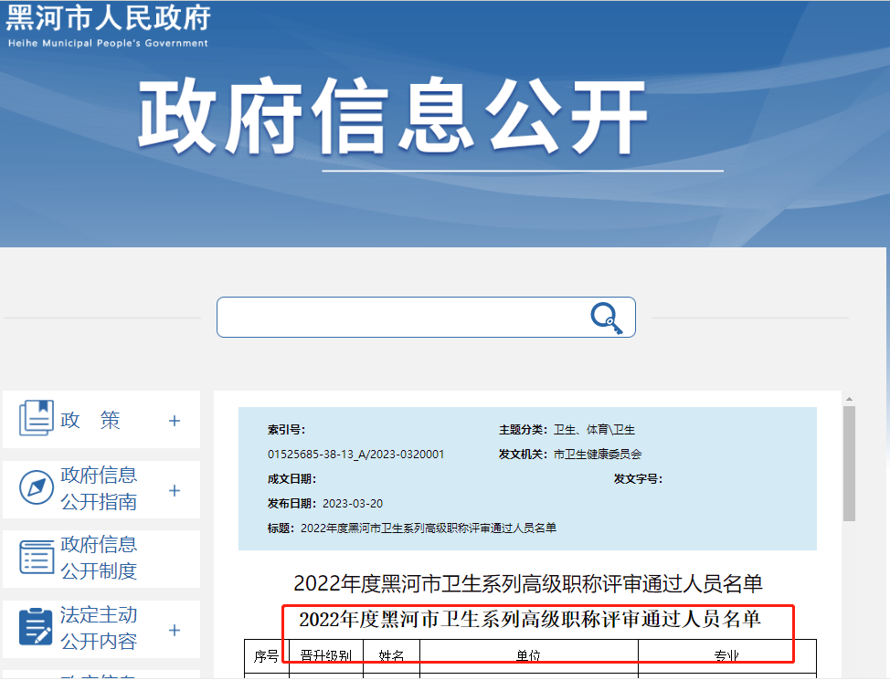Click the 市卫生健康委员会 issuing agency text

pyautogui.click(x=598, y=454)
